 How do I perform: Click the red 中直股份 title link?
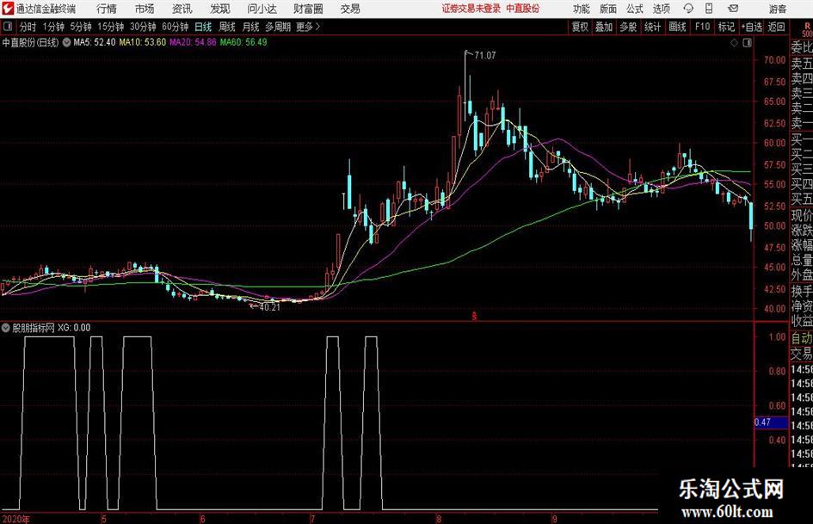point(523,9)
